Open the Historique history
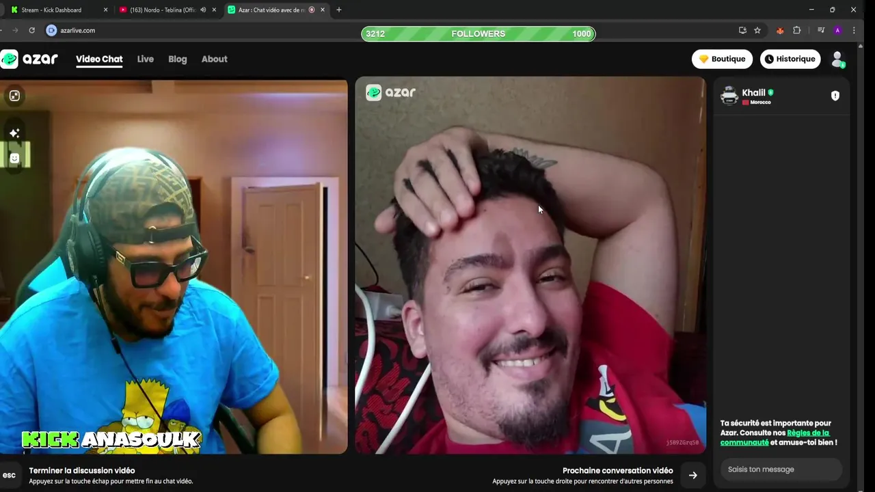The image size is (875, 492). coord(790,59)
